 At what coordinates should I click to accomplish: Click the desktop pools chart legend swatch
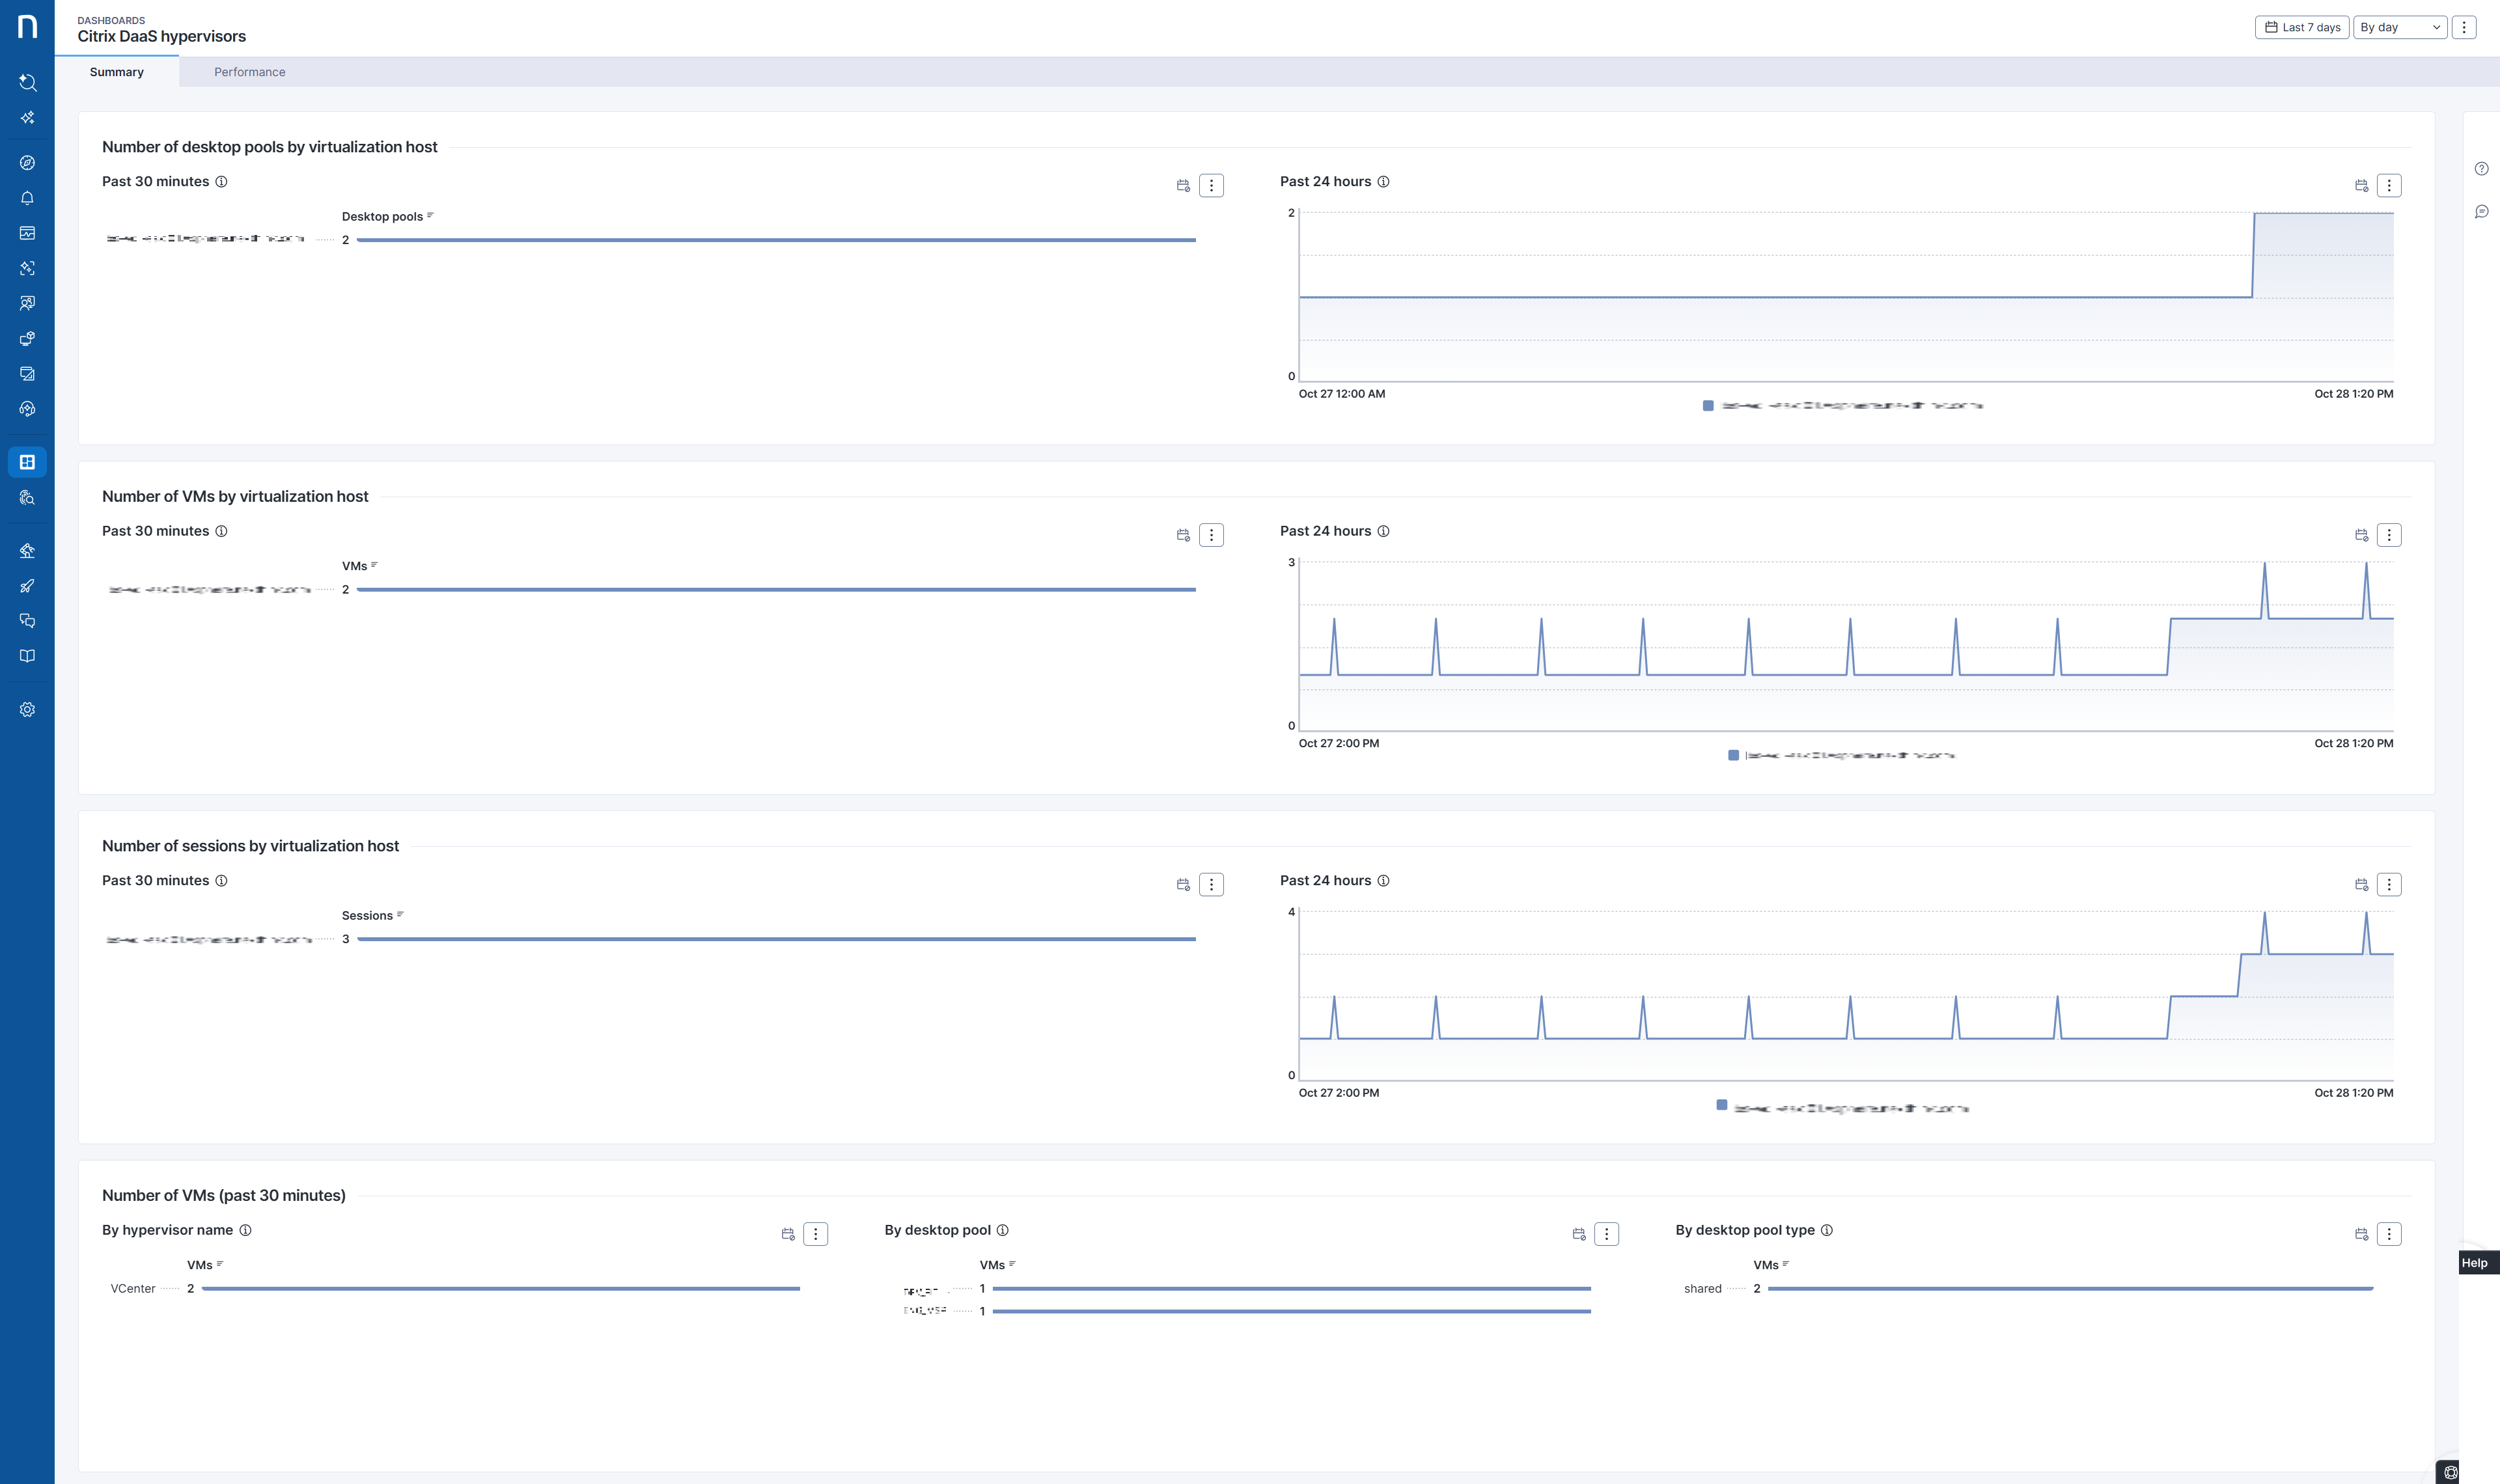(x=1708, y=405)
